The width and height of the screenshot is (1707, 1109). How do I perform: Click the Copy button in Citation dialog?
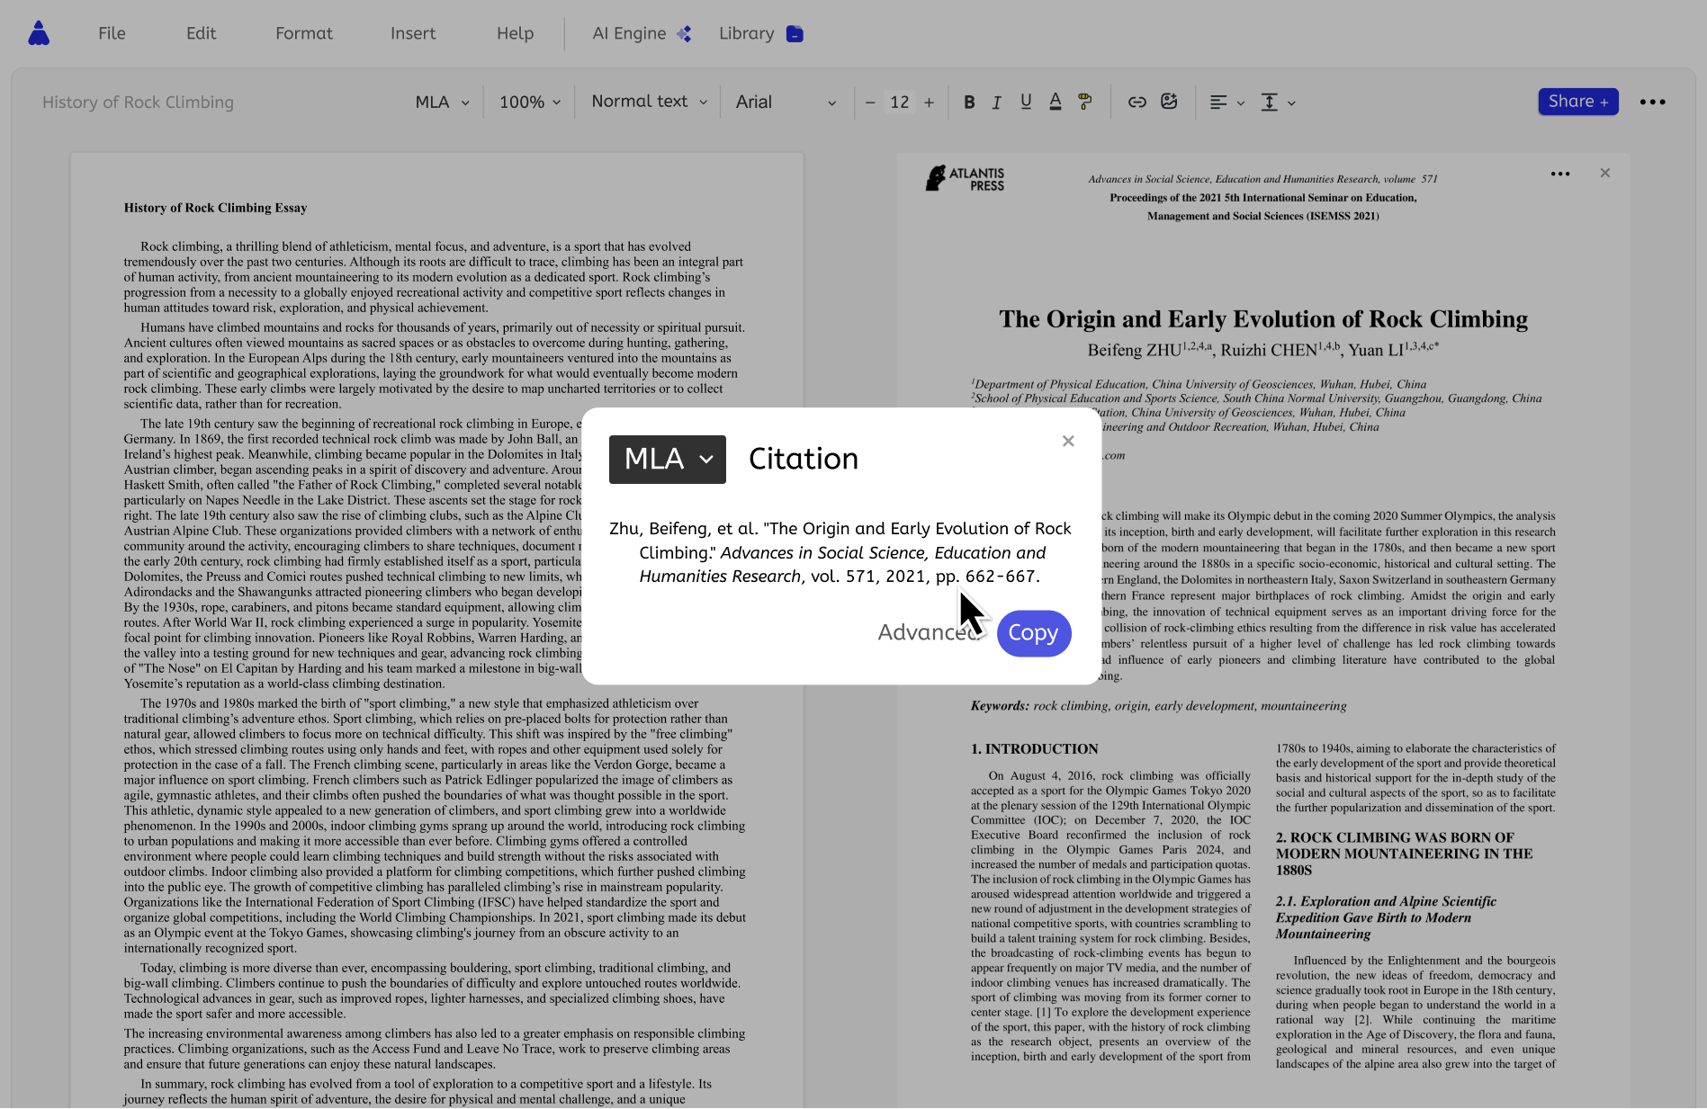[x=1033, y=633]
